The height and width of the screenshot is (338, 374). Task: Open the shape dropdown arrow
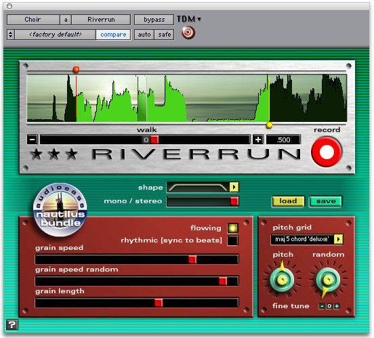234,187
